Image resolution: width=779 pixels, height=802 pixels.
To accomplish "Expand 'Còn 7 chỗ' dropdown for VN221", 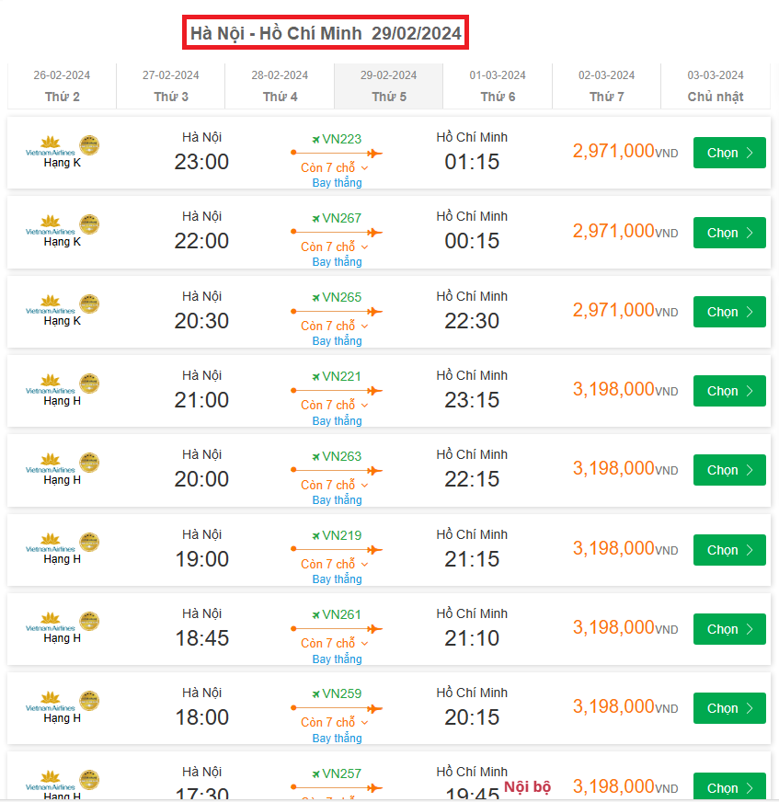I will point(334,406).
